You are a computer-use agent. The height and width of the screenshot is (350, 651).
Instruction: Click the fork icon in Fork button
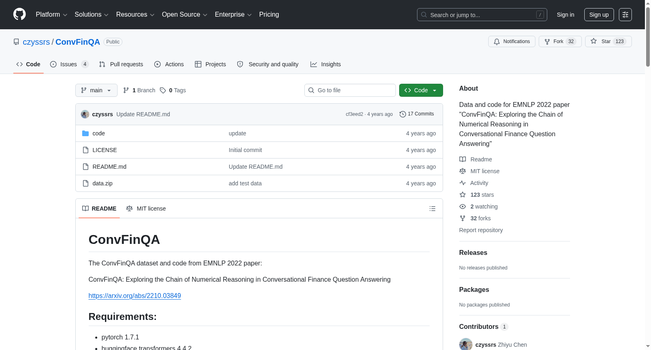click(x=547, y=41)
